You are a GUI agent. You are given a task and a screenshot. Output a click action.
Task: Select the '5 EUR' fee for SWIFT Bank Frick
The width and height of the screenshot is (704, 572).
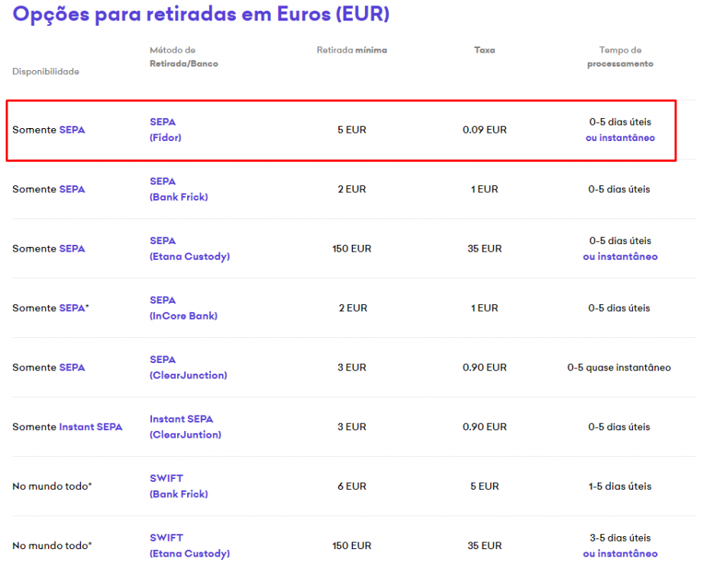pyautogui.click(x=484, y=487)
